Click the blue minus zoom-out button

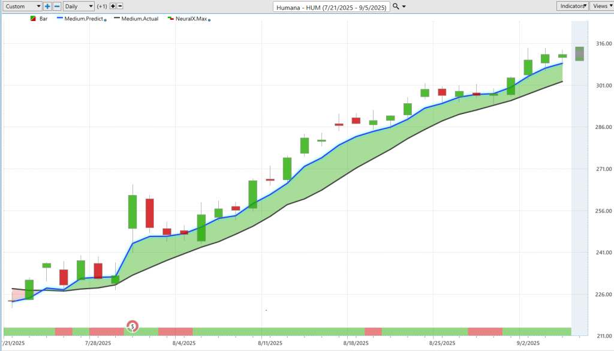[57, 6]
